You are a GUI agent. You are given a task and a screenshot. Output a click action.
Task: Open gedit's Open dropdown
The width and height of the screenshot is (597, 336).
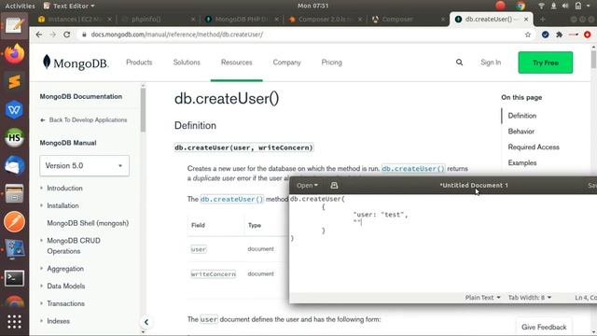[307, 186]
